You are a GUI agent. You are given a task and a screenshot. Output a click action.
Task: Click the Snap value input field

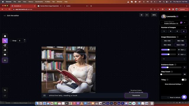tap(20, 41)
